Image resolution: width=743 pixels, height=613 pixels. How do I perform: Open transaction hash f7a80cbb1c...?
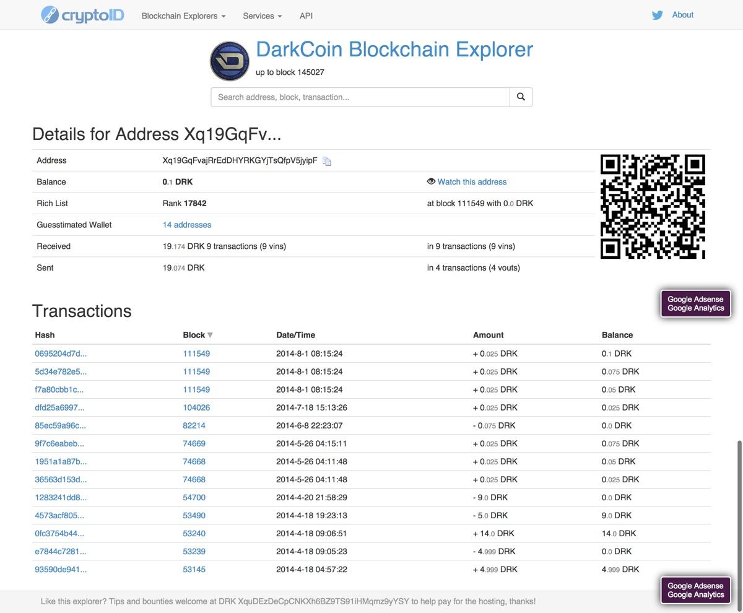[x=59, y=389]
